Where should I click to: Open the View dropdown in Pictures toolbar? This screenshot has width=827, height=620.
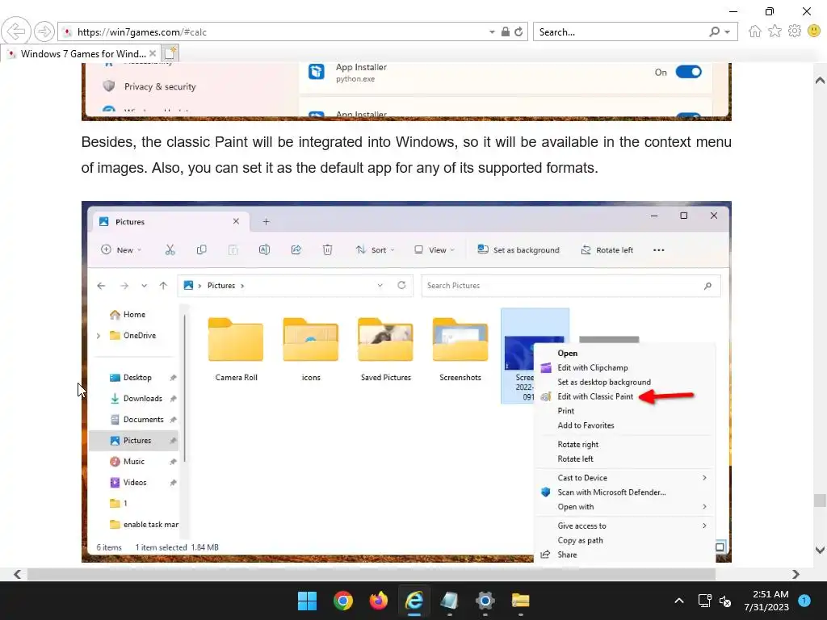[x=434, y=250]
